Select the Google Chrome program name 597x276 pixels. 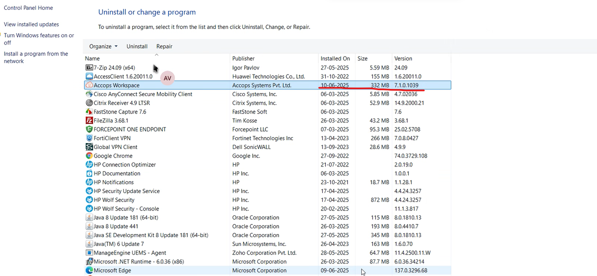pos(113,156)
